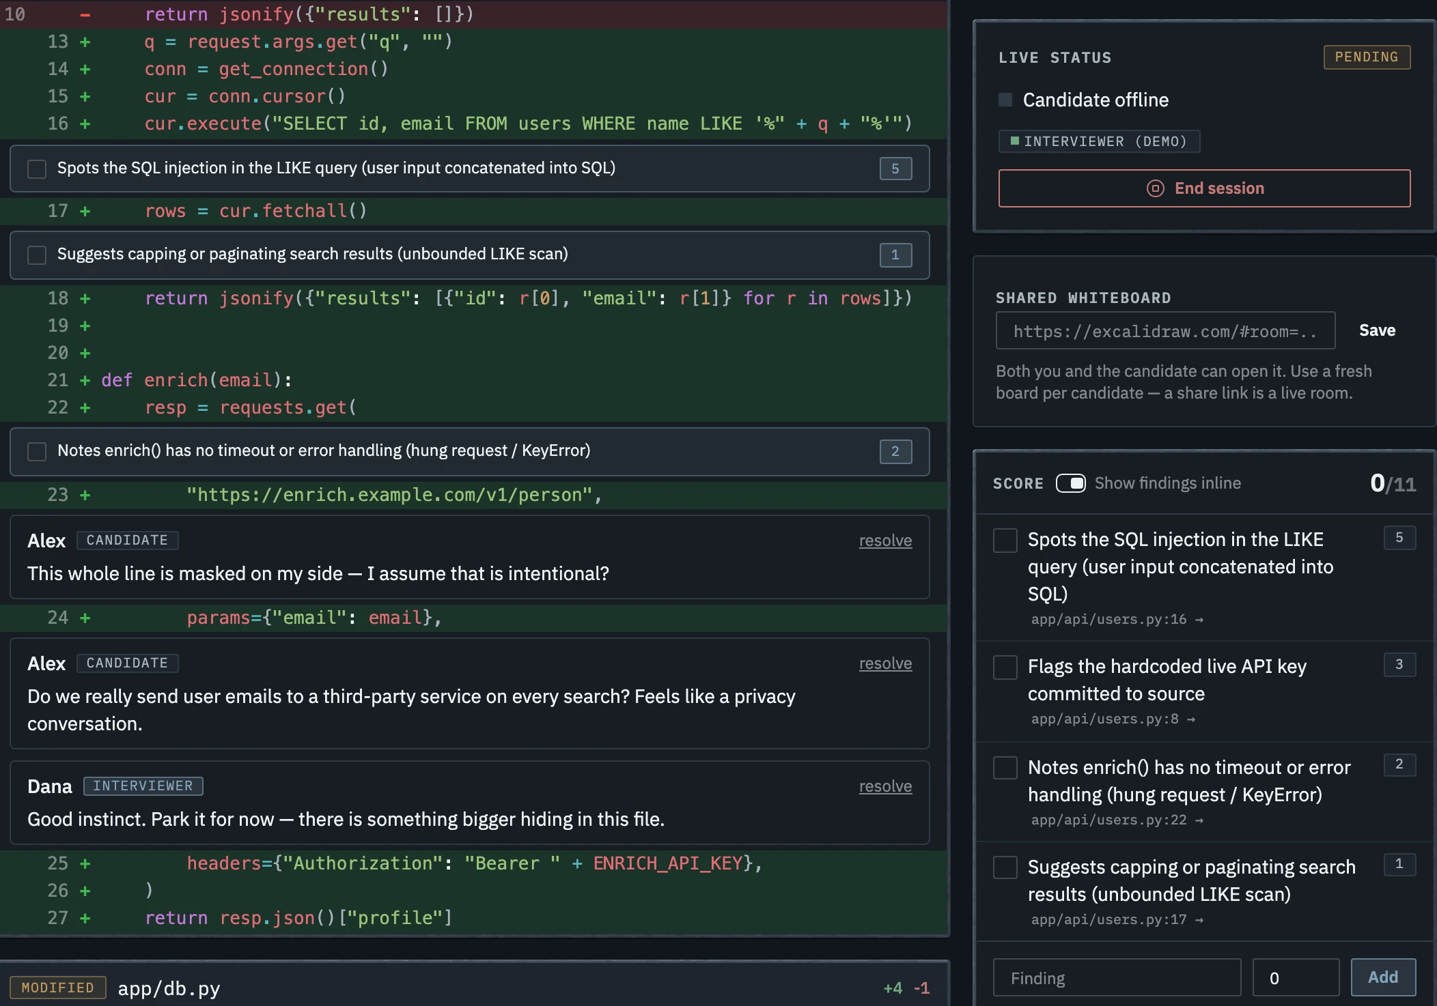Tick enrich() timeout finding in Score panel
Viewport: 1437px width, 1006px height.
point(1005,768)
